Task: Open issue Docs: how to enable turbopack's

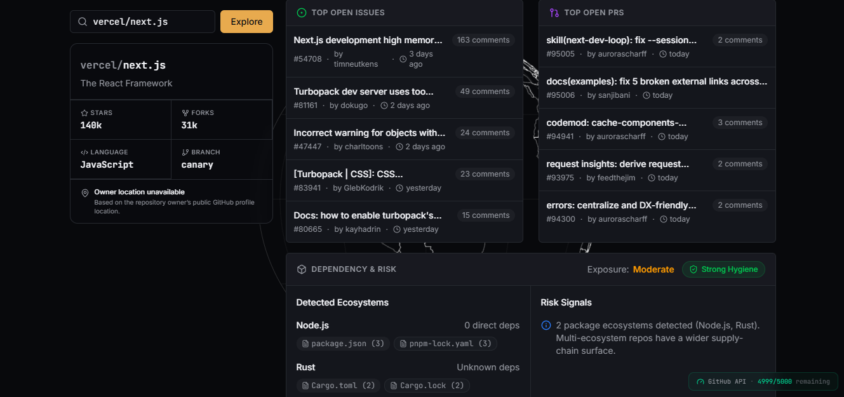Action: tap(368, 215)
